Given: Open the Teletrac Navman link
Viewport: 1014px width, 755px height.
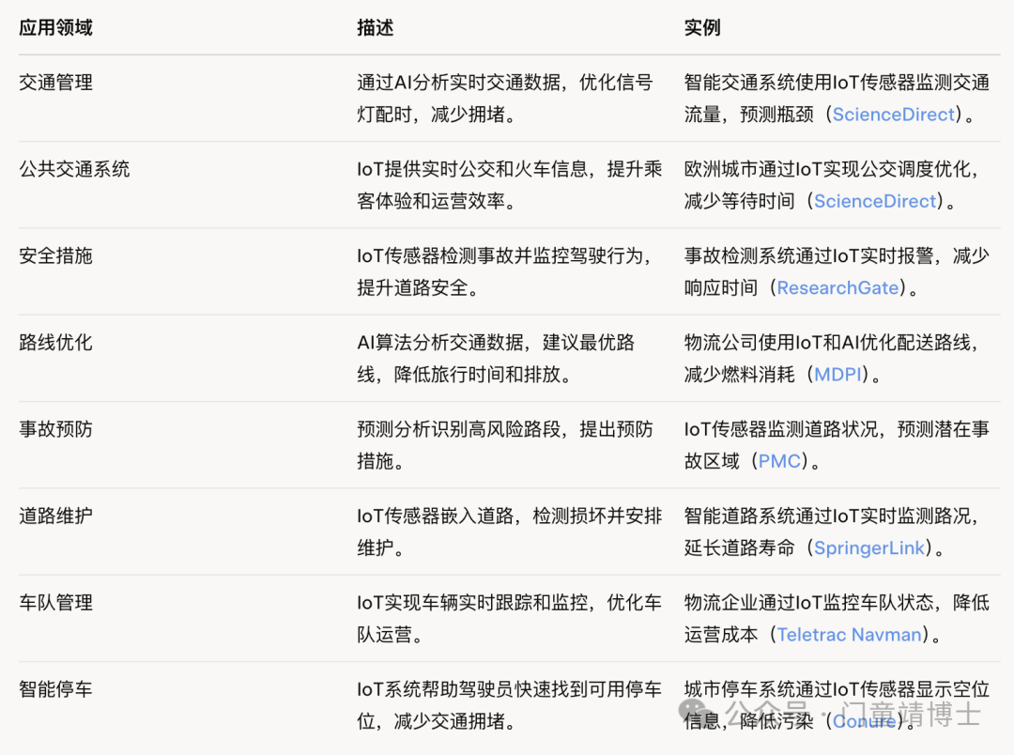Looking at the screenshot, I should click(849, 635).
